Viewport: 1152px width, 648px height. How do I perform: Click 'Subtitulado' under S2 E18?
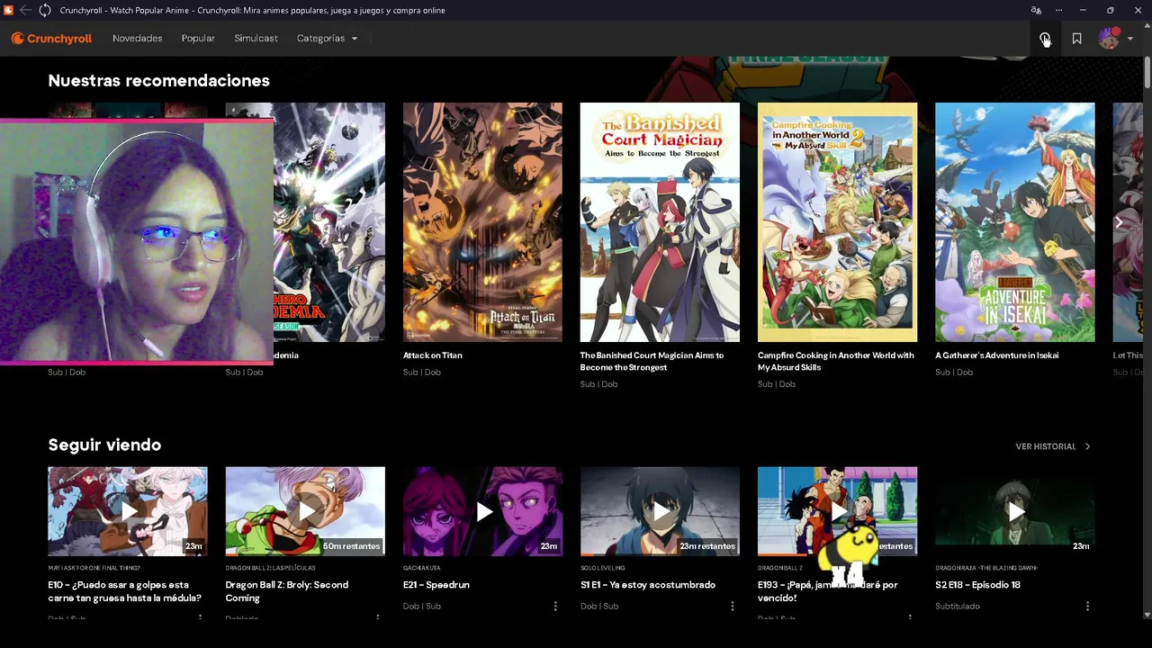click(958, 607)
